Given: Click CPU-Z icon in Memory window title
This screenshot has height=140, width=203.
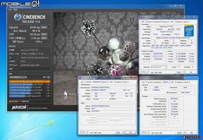Looking at the screenshot, I should 141,78.
